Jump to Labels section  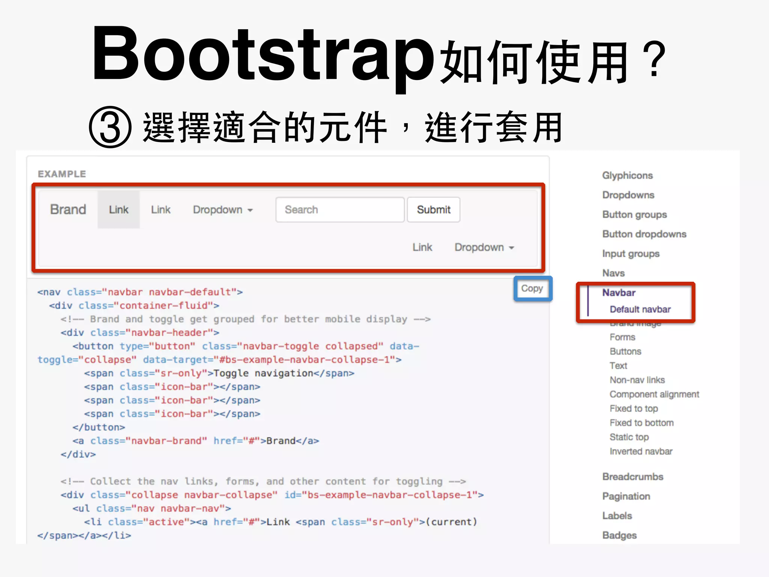617,516
